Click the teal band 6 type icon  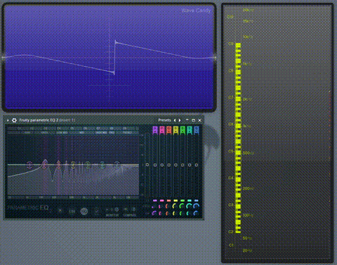pyautogui.click(x=190, y=130)
